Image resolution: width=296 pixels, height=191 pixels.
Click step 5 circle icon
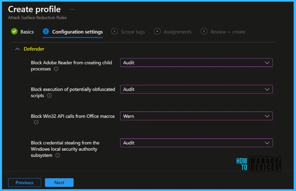click(204, 31)
